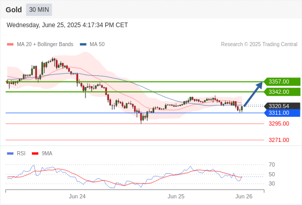Select the 3311.00 blue pivot tag
Viewport: 302px width, 205px height.
tap(282, 113)
